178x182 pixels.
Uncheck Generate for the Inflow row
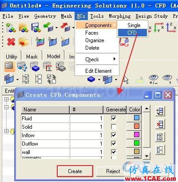tap(114, 135)
